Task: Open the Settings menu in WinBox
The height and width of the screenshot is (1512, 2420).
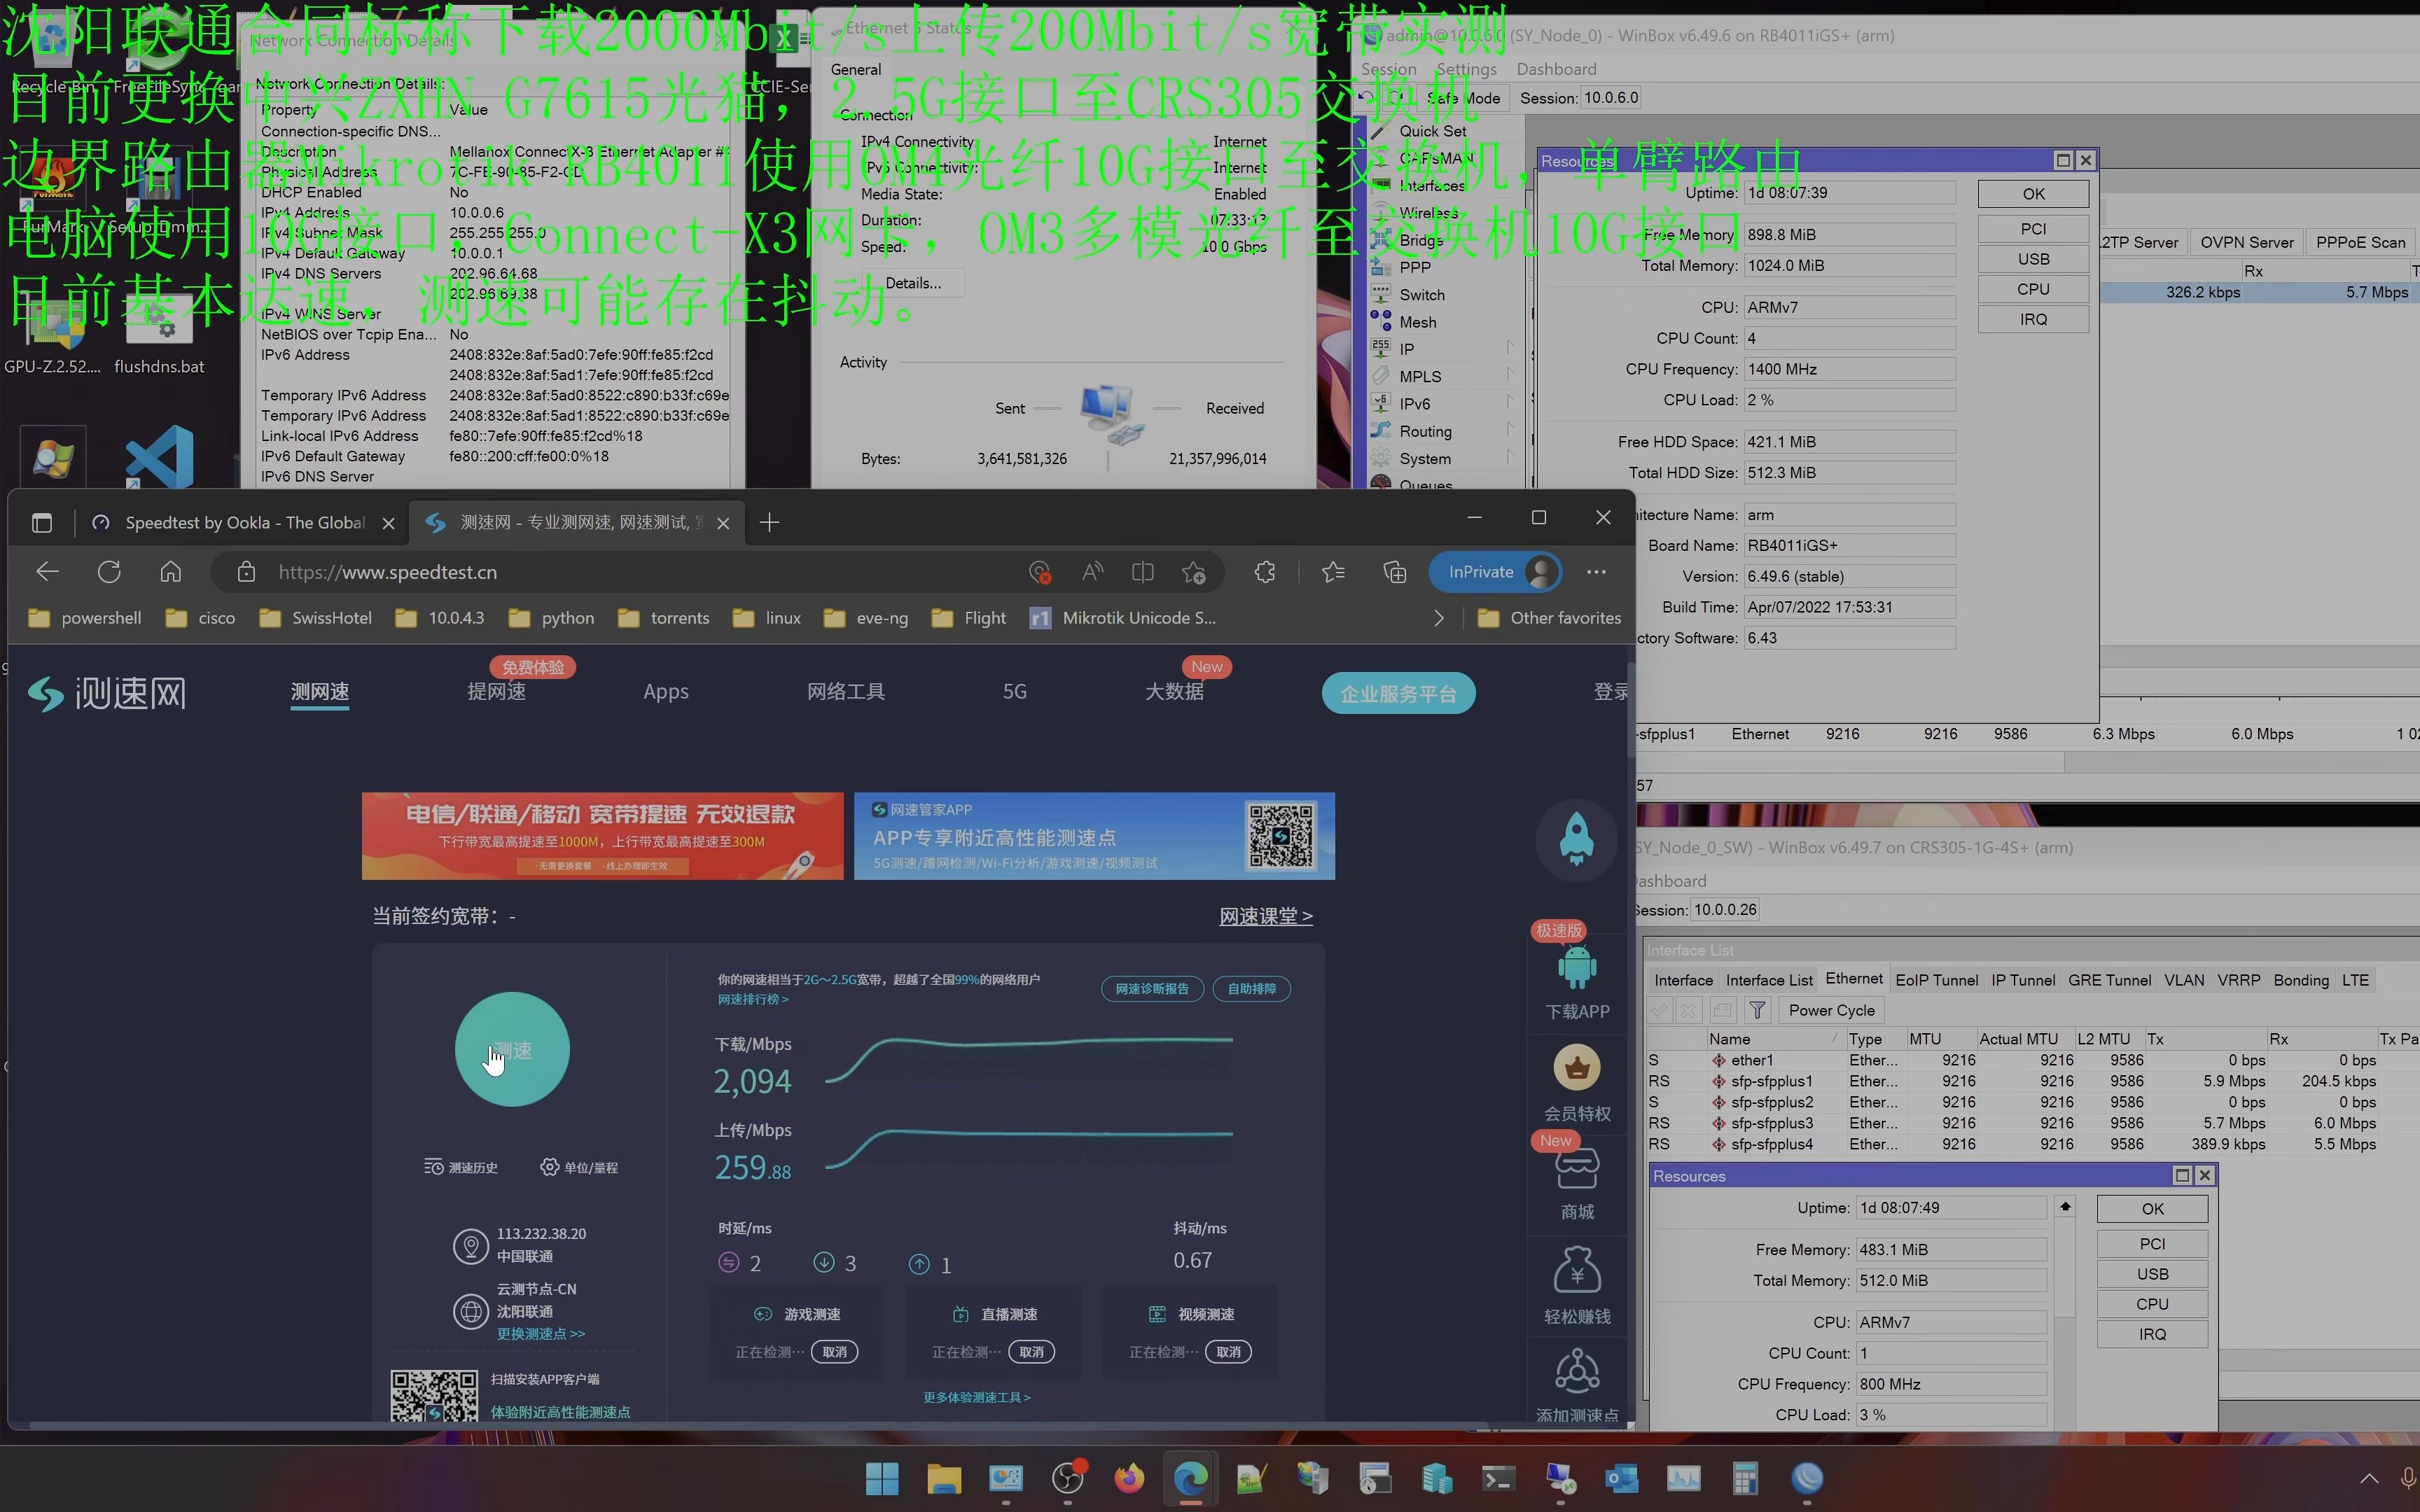Action: point(1466,69)
